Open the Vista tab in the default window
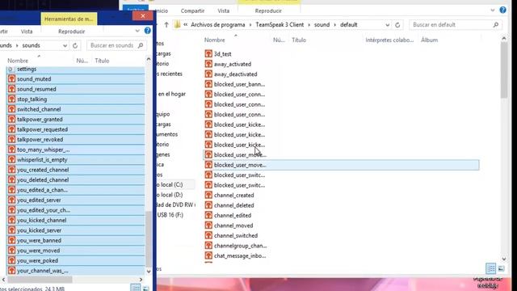517x291 pixels. (224, 11)
